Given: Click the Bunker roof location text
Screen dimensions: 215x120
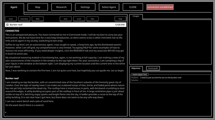Looking at the screenshot, I should pyautogui.click(x=16, y=25).
